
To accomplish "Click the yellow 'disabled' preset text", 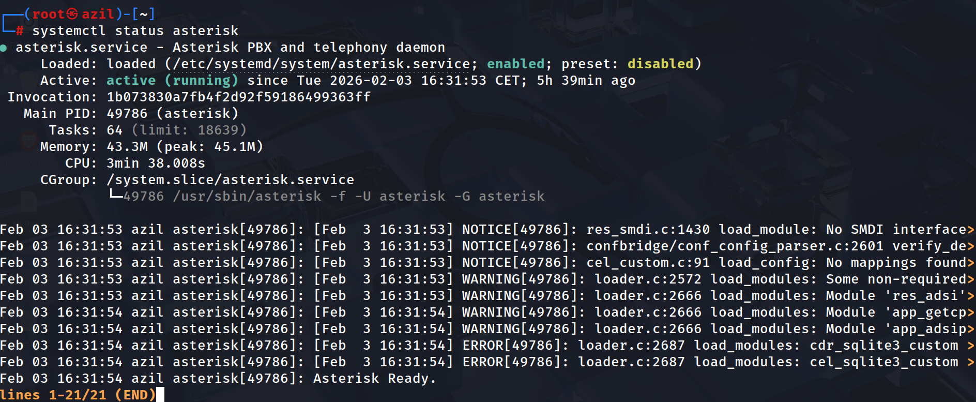I will pyautogui.click(x=660, y=64).
